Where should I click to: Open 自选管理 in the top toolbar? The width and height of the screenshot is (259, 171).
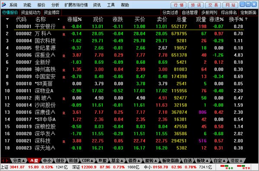pyautogui.click(x=190, y=12)
